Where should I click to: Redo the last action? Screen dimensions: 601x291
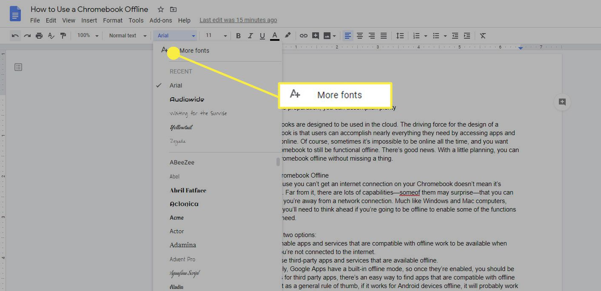(27, 36)
